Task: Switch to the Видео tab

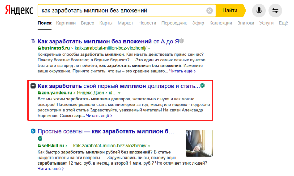Action: (x=87, y=23)
